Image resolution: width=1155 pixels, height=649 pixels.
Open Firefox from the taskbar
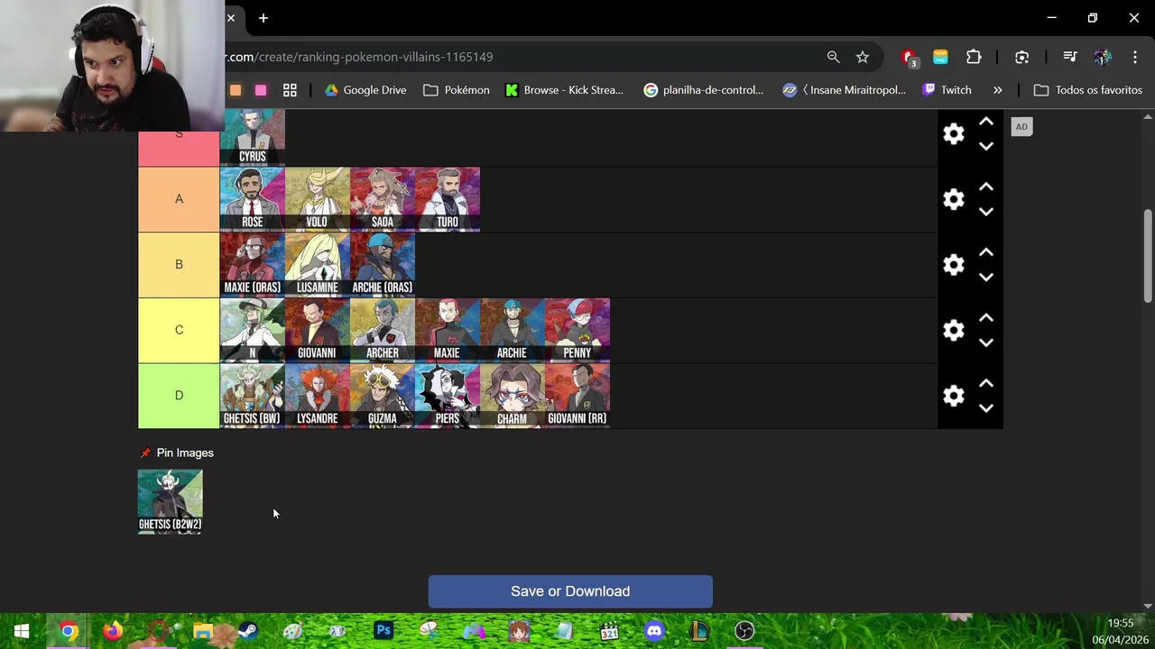pos(113,631)
